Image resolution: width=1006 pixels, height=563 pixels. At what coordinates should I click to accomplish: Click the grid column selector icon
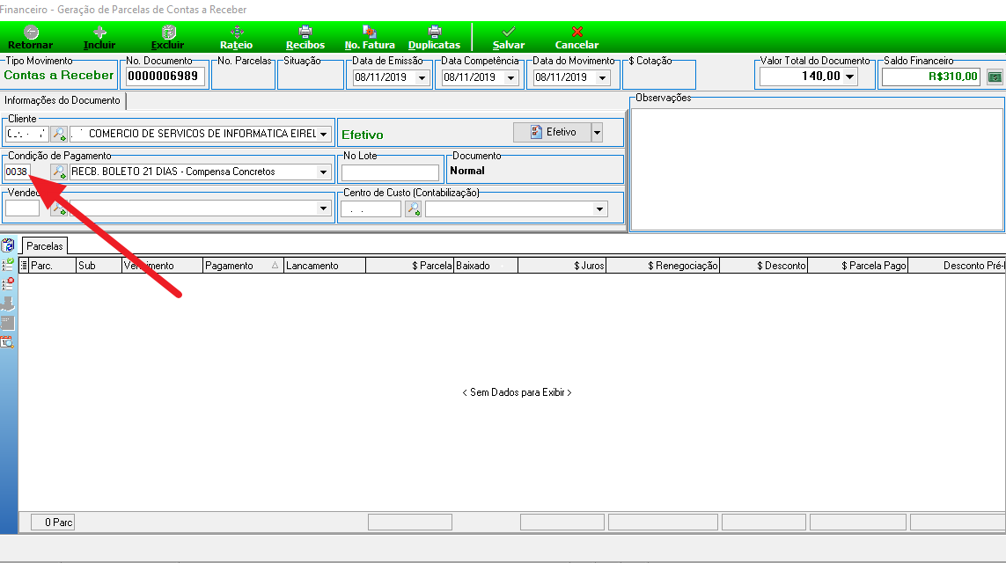click(x=24, y=266)
